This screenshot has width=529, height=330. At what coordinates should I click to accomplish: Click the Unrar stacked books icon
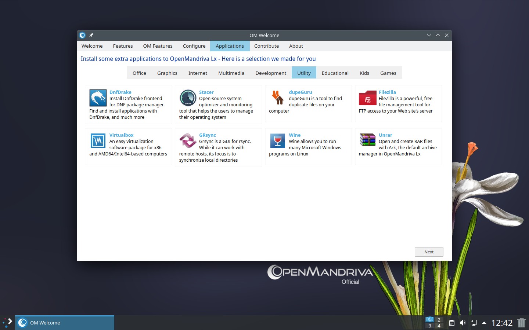click(368, 140)
